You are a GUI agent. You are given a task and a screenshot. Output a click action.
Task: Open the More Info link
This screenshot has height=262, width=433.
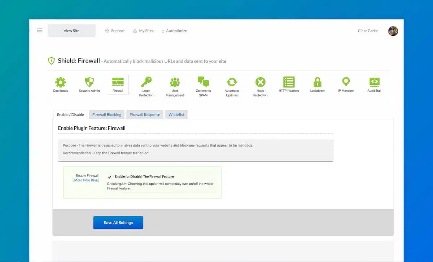[x=81, y=180]
